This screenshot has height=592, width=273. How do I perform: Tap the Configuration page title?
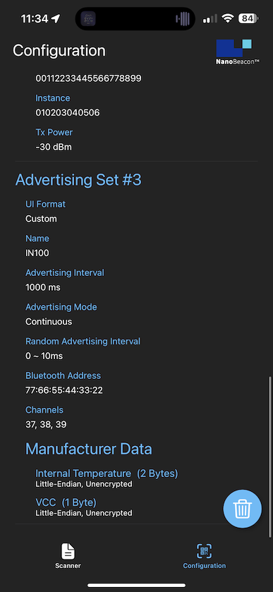(59, 50)
